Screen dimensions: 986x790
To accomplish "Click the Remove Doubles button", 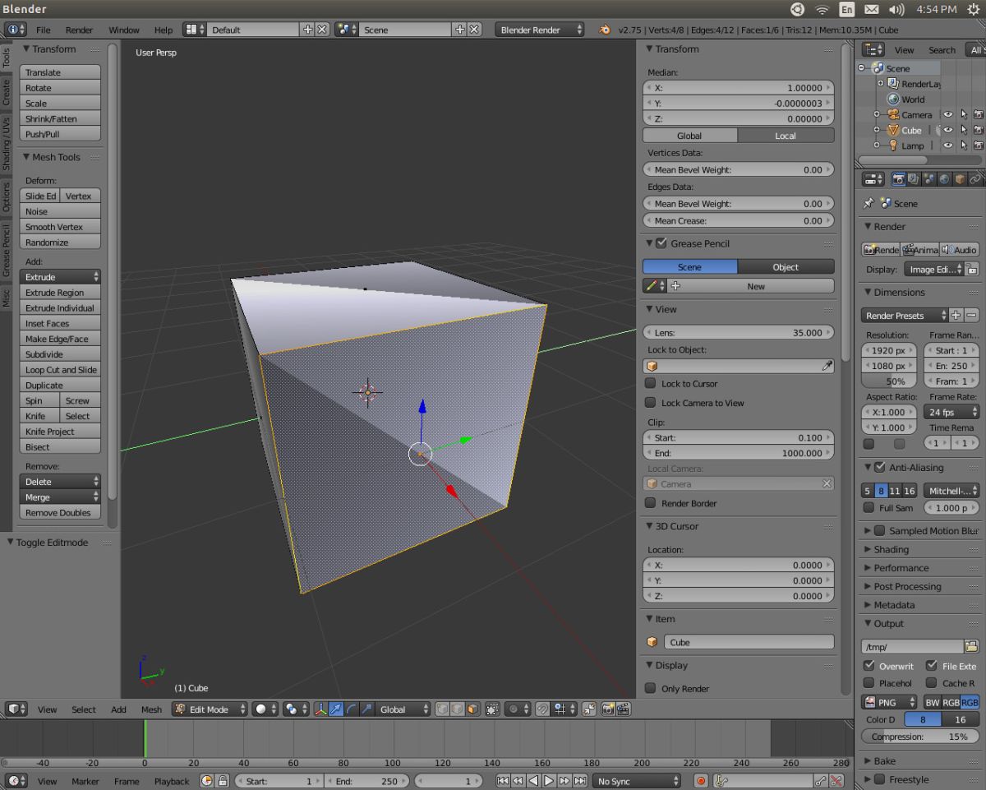I will click(60, 513).
